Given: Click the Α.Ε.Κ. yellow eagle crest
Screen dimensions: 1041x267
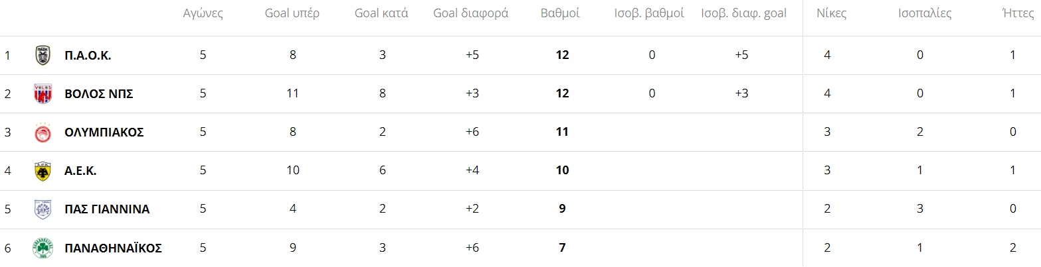Looking at the screenshot, I should point(43,171).
